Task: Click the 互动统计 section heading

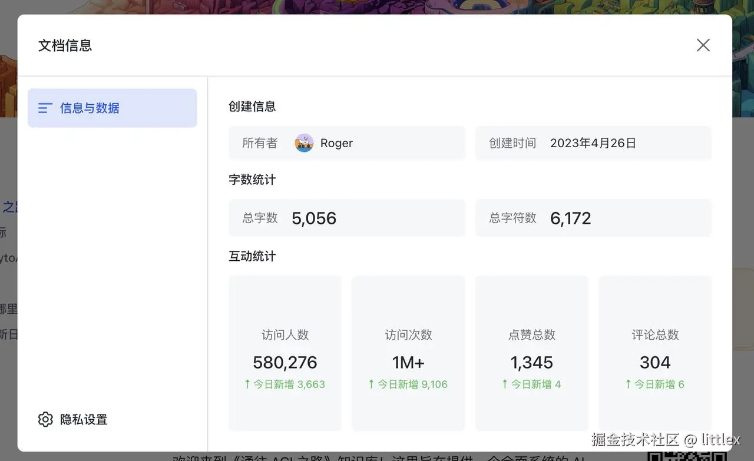Action: coord(252,256)
